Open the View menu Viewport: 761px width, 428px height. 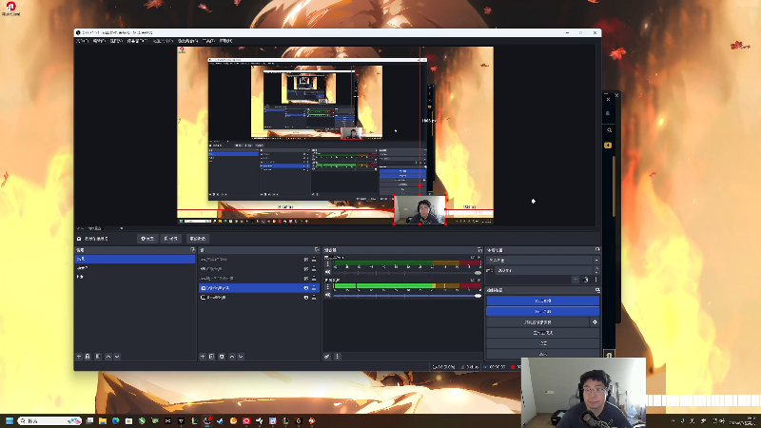[116, 41]
